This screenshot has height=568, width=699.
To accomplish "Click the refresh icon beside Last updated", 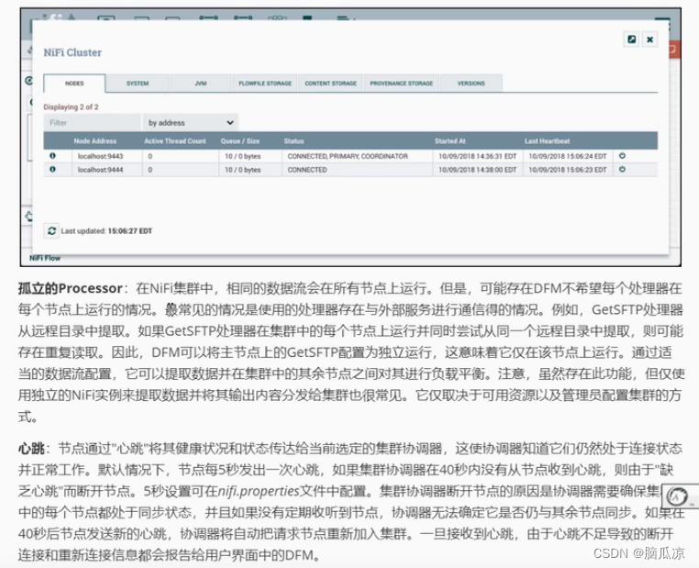I will tap(51, 231).
